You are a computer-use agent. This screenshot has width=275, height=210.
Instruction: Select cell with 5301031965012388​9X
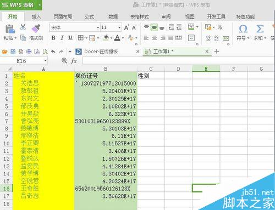click(106, 121)
